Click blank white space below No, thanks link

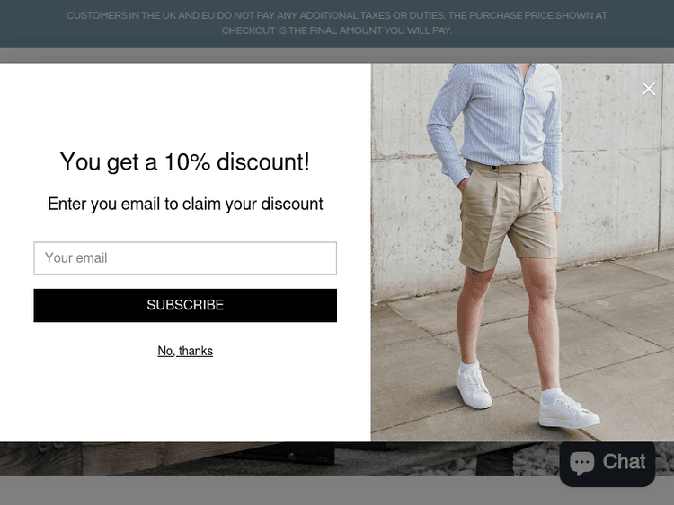[x=185, y=399]
